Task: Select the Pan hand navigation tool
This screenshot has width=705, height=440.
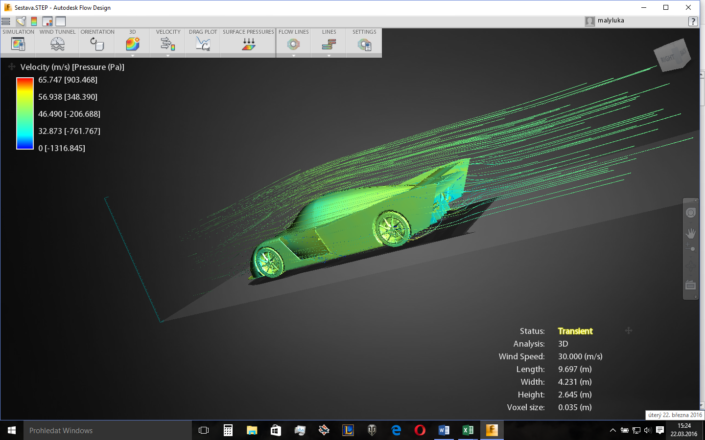Action: coord(690,234)
